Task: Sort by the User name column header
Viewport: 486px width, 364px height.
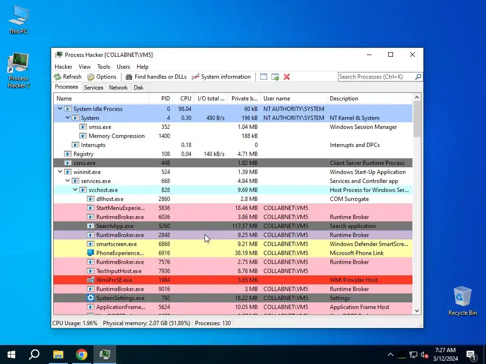Action: coord(293,99)
